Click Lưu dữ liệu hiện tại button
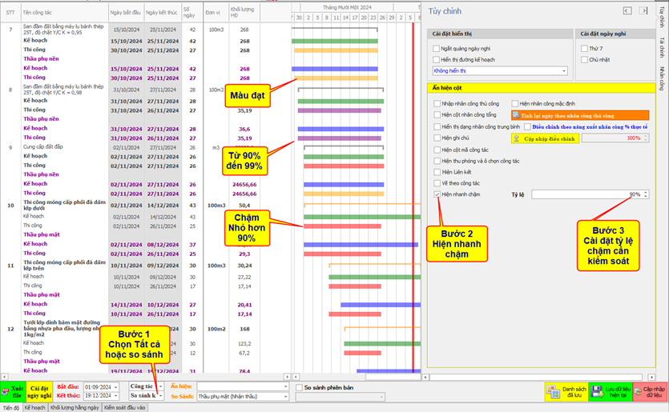669x412 pixels. [611, 391]
